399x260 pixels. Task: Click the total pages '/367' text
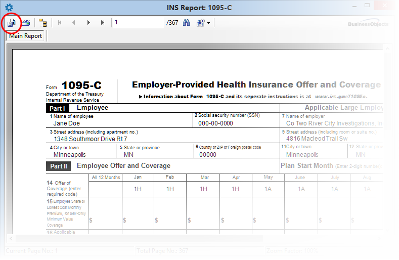[x=172, y=23]
